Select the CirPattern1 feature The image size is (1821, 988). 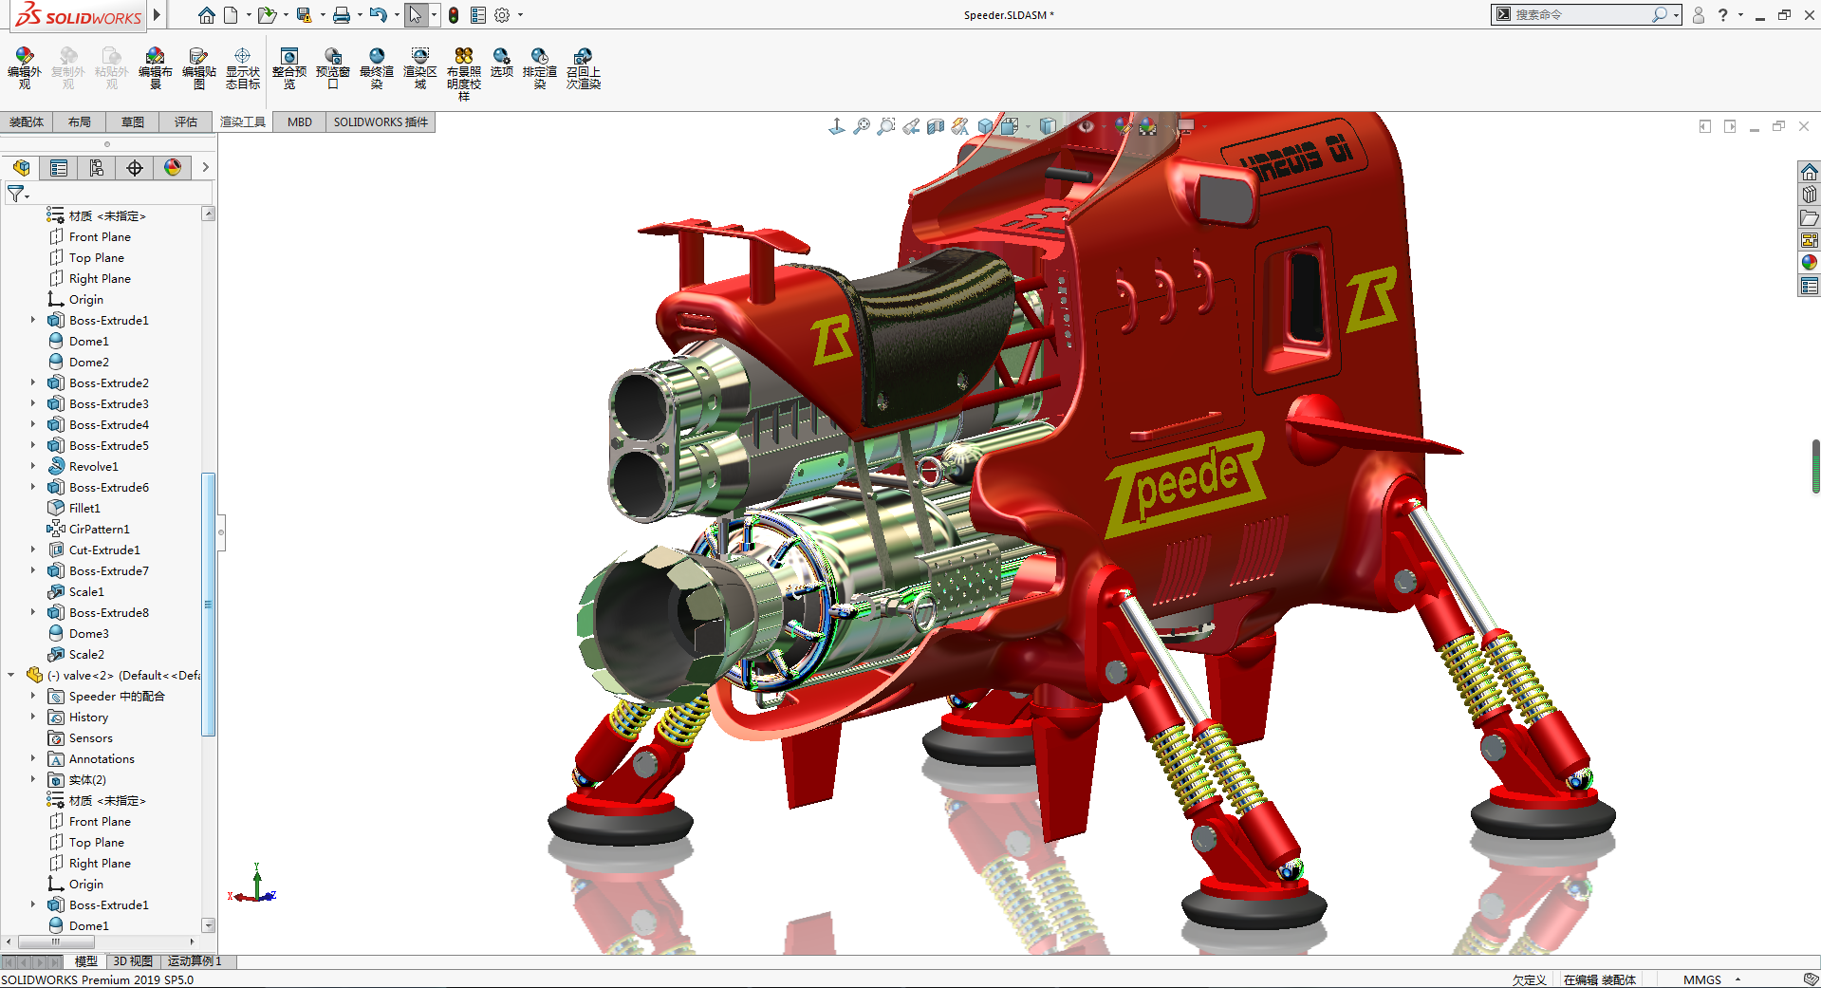click(x=99, y=529)
